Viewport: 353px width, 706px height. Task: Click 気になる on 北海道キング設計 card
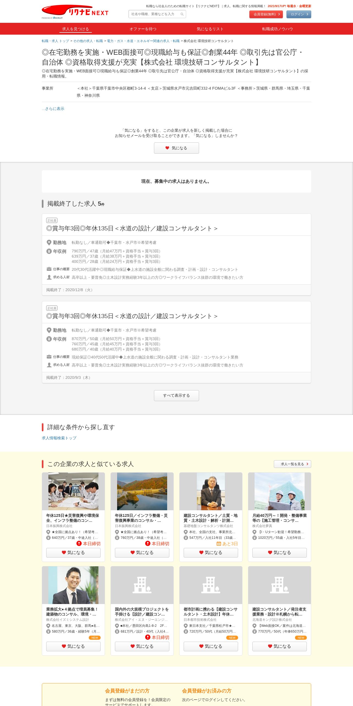[x=280, y=646]
